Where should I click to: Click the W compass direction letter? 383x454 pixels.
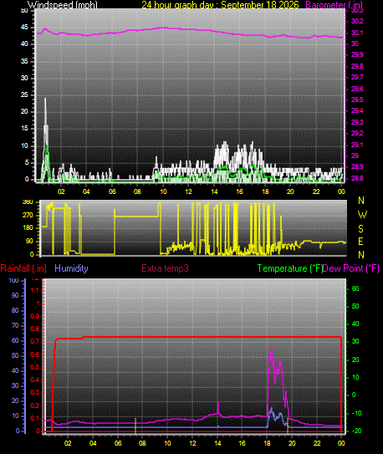(362, 215)
